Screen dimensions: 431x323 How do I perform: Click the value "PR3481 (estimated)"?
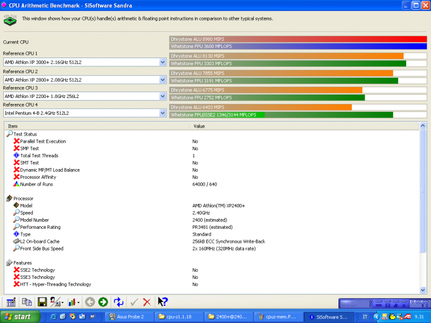click(212, 227)
